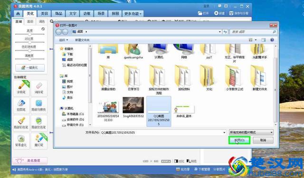This screenshot has height=178, width=304.
Task: Select 本地磁盘 (C:) in dialog sidebar
Action: 73,114
